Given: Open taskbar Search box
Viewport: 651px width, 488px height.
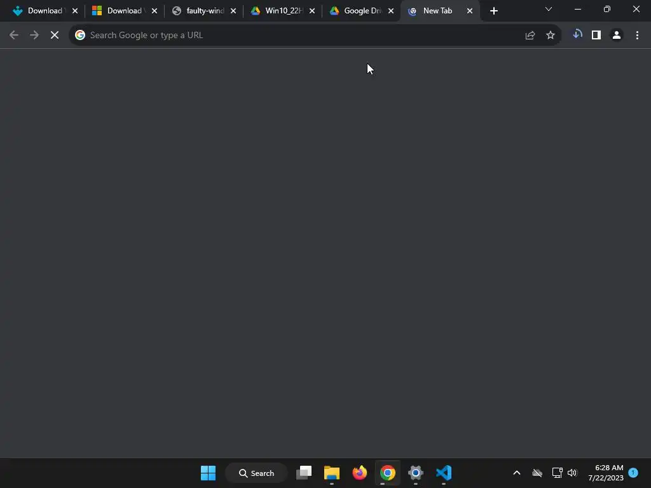Looking at the screenshot, I should [256, 473].
